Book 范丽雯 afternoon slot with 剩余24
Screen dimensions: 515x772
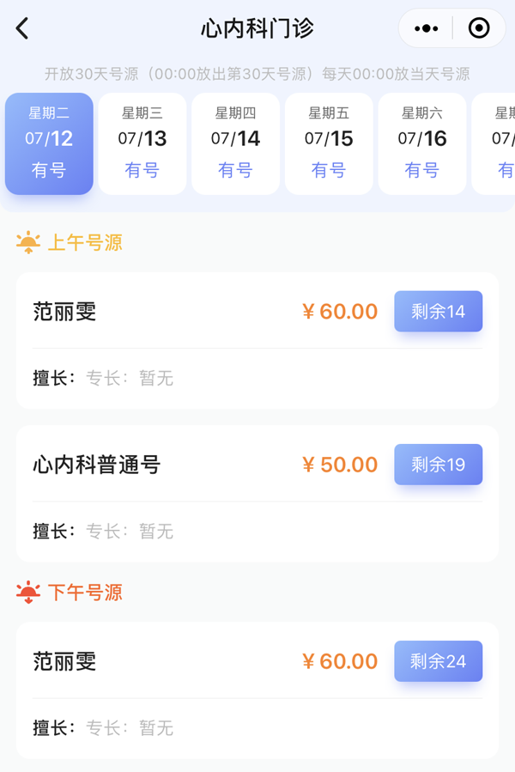438,661
